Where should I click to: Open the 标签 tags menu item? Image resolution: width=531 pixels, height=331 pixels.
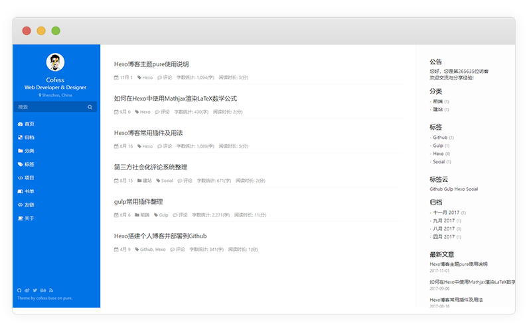pos(26,164)
